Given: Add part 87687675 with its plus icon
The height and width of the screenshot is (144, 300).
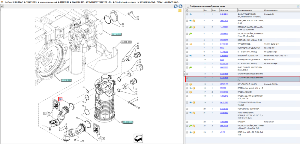Looking at the screenshot, I should click(187, 40).
